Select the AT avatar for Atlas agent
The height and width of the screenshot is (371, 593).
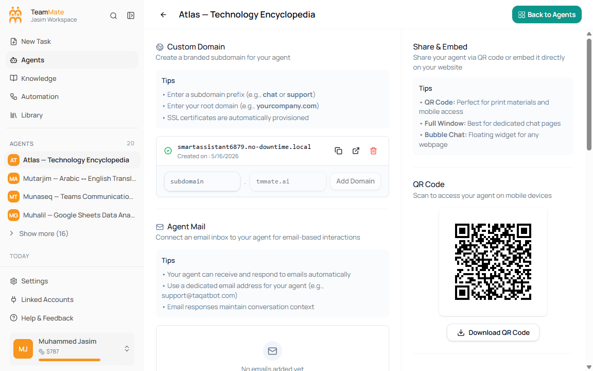point(13,160)
